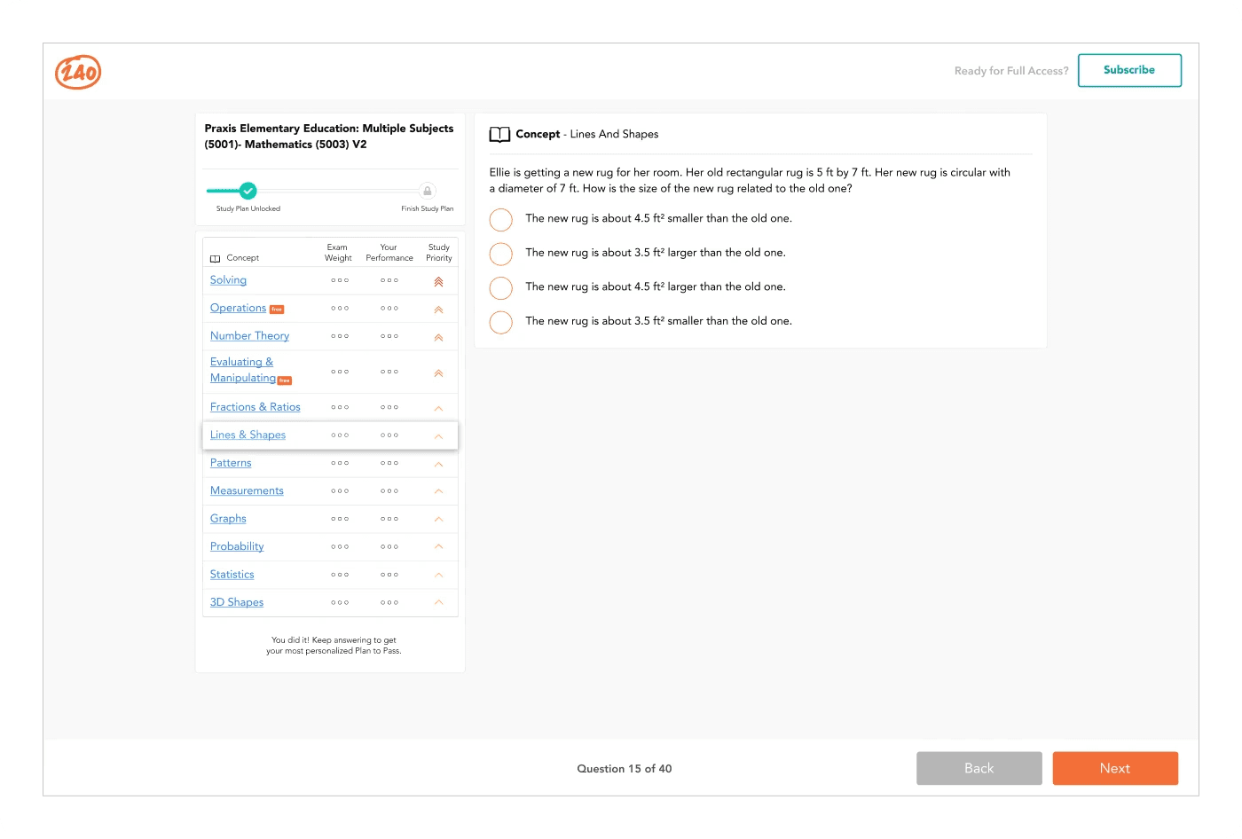Click the Measurements row priority chevron icon

pyautogui.click(x=438, y=491)
